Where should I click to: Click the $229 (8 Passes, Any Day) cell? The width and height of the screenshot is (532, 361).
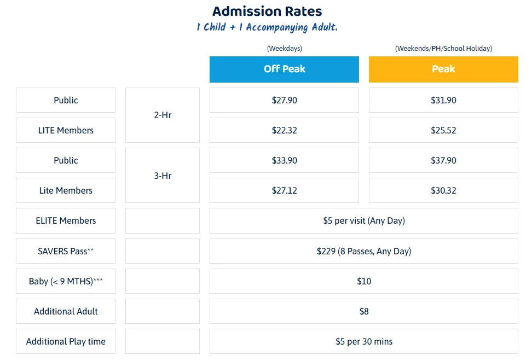[x=364, y=251]
